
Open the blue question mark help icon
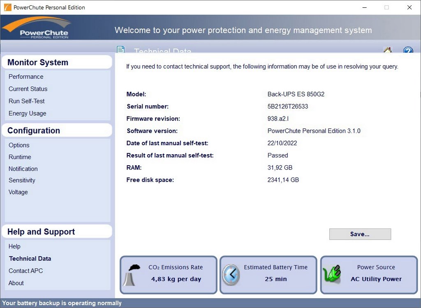pyautogui.click(x=408, y=50)
